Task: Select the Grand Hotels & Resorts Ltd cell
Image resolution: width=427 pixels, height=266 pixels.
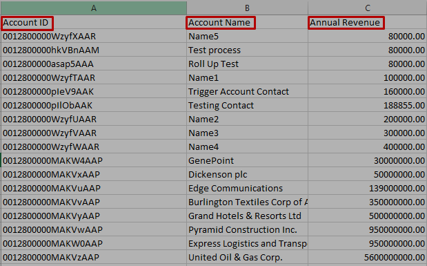Action: 247,216
